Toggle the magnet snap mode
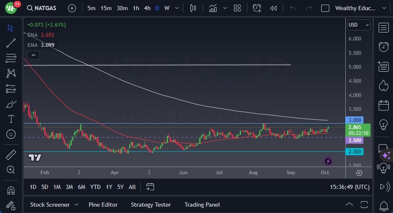The image size is (393, 213). coord(11,190)
